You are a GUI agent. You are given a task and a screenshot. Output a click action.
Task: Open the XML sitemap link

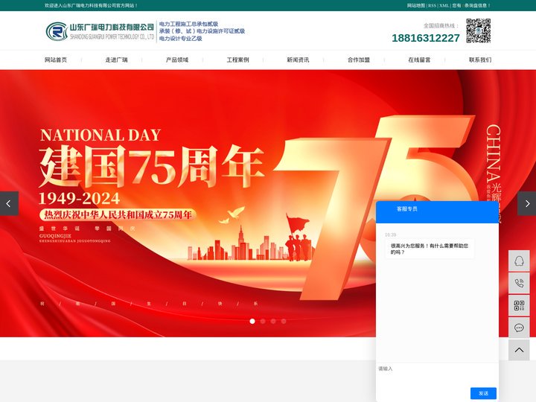444,5
